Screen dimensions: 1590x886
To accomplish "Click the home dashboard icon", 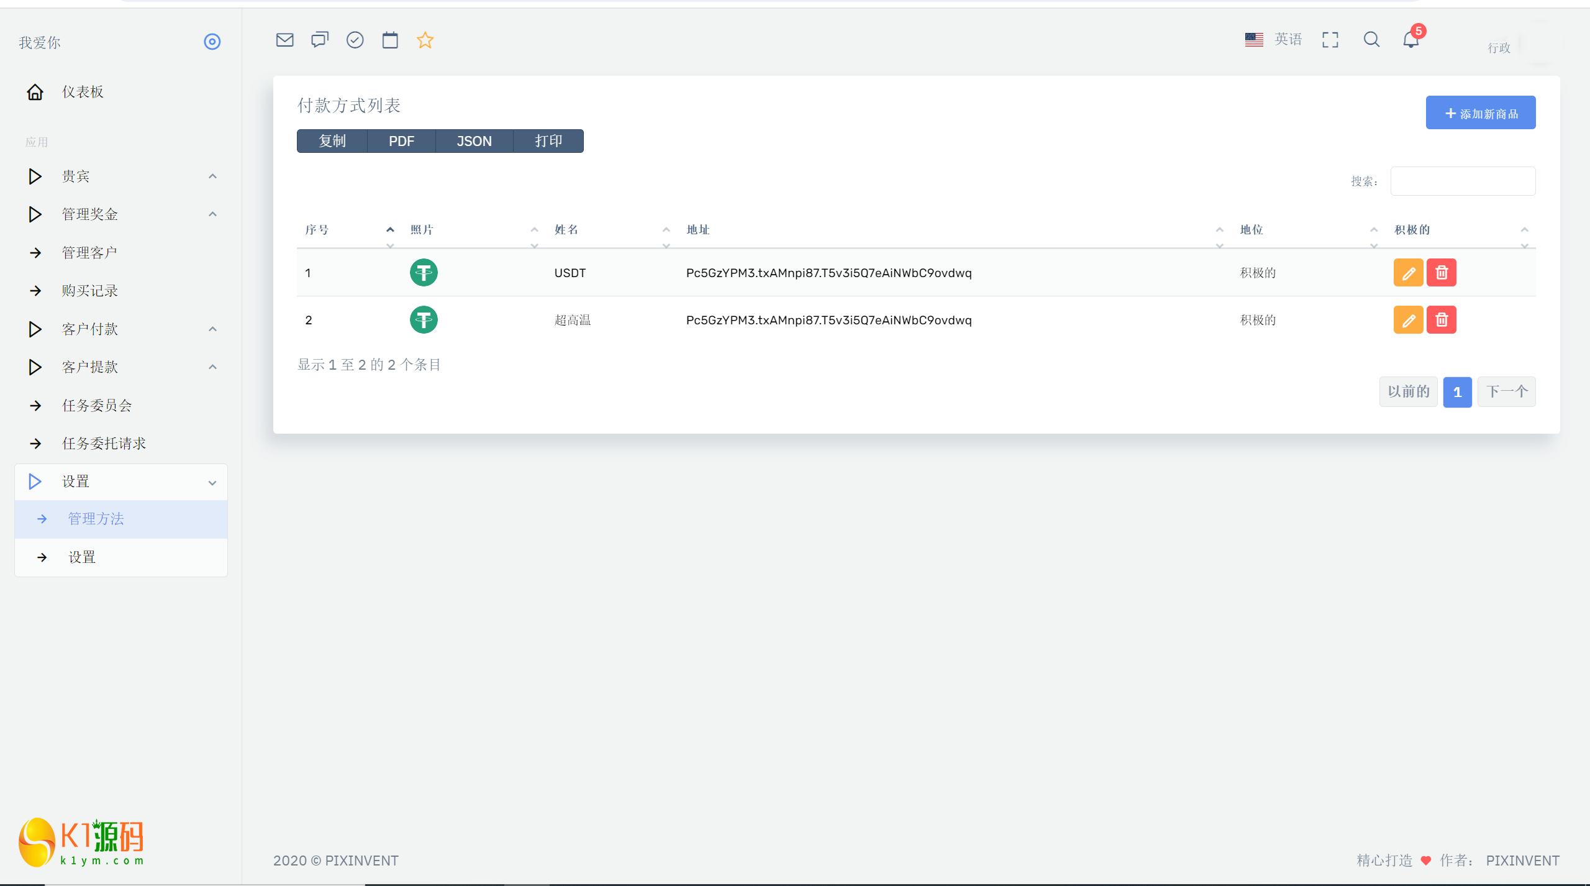I will tap(35, 92).
